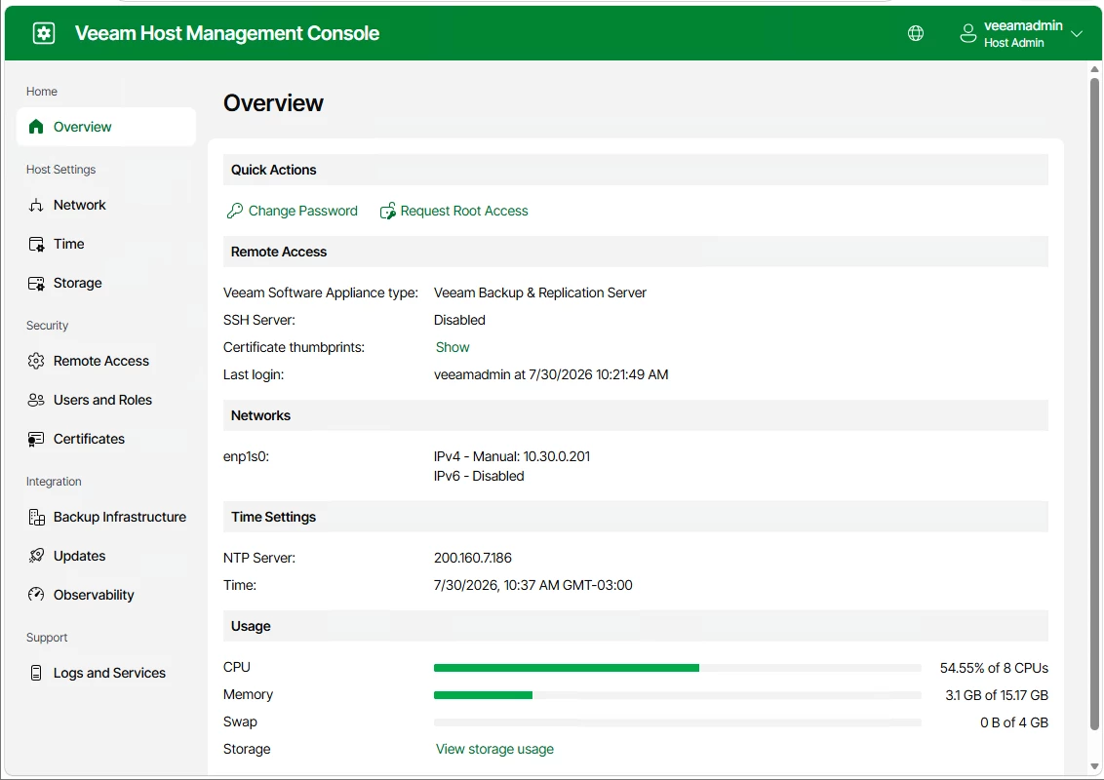
Task: Open the Backup Infrastructure label
Action: point(120,518)
